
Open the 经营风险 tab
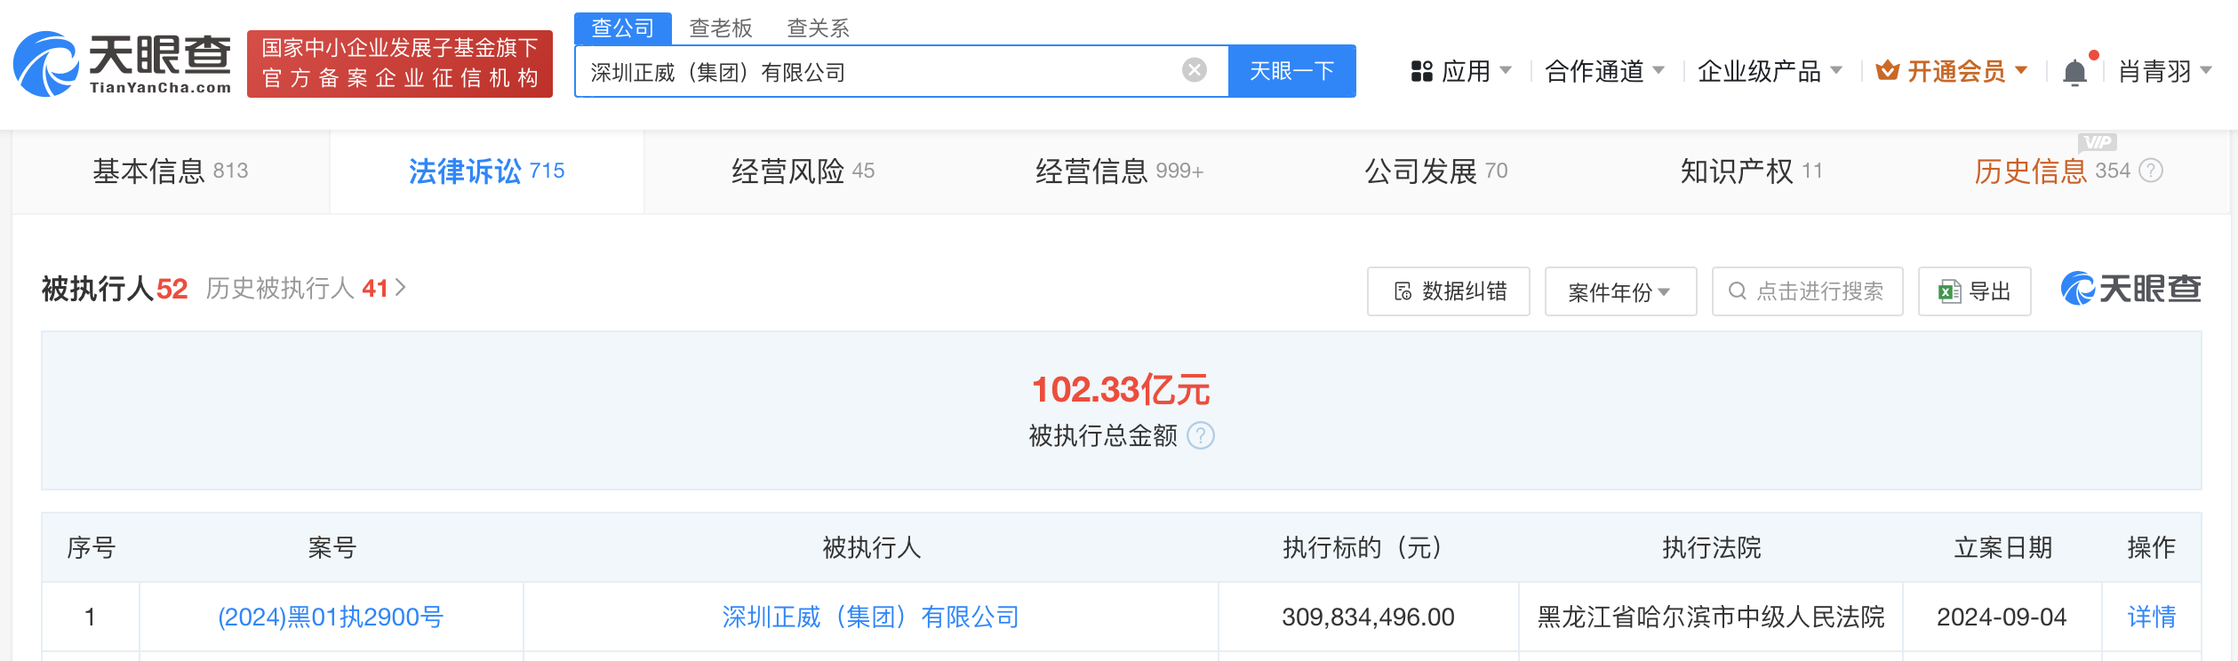(803, 171)
